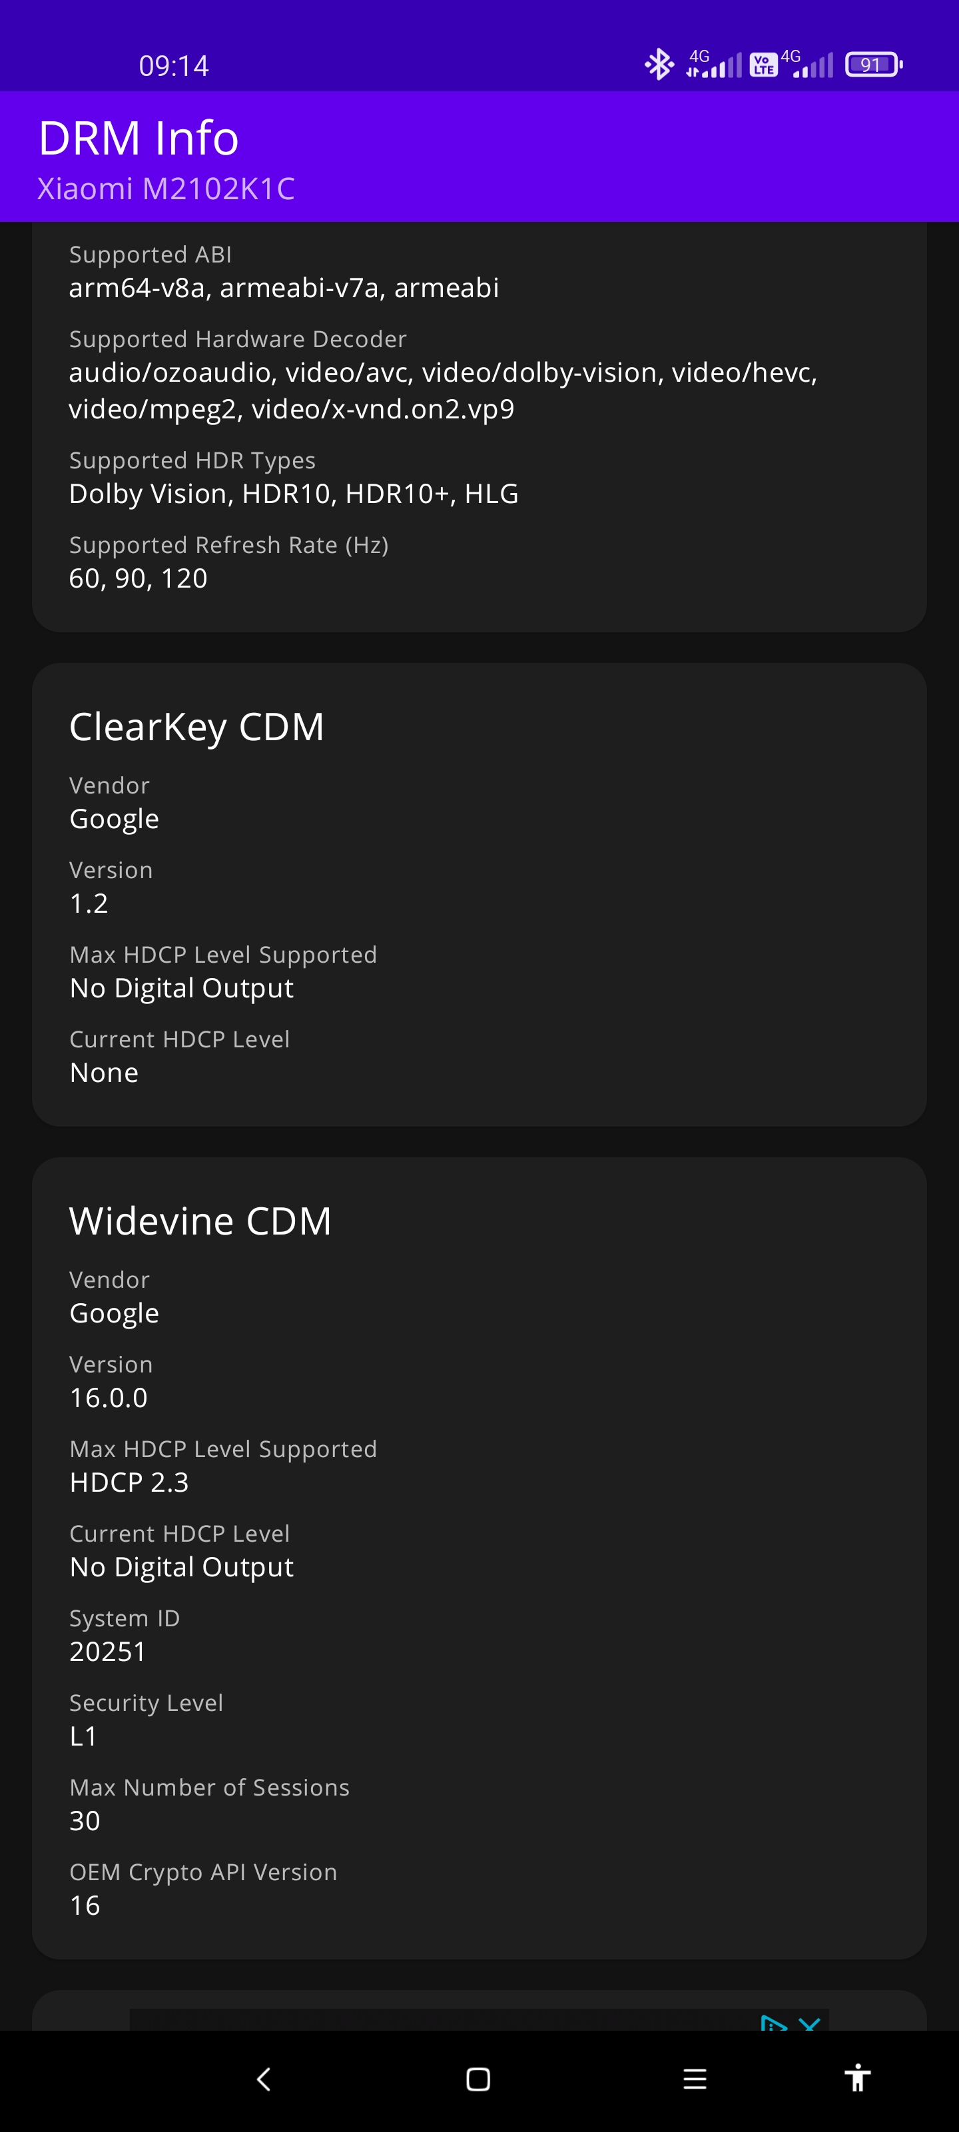Tap the AdChoices triangle icon
Screen dimensions: 959x2132
(773, 2022)
